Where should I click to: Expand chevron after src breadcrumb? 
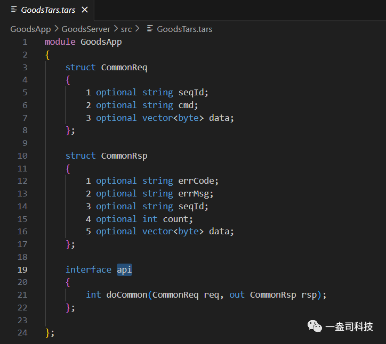point(138,29)
